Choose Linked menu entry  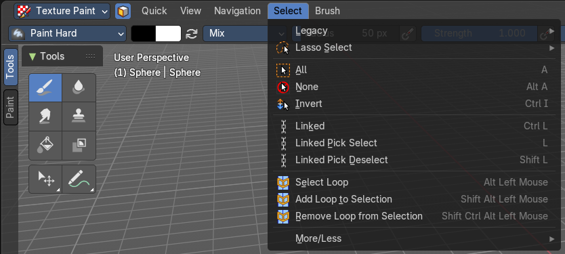click(415, 126)
